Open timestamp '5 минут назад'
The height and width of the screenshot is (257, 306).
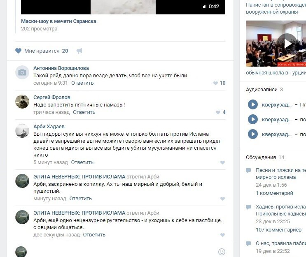pyautogui.click(x=51, y=162)
